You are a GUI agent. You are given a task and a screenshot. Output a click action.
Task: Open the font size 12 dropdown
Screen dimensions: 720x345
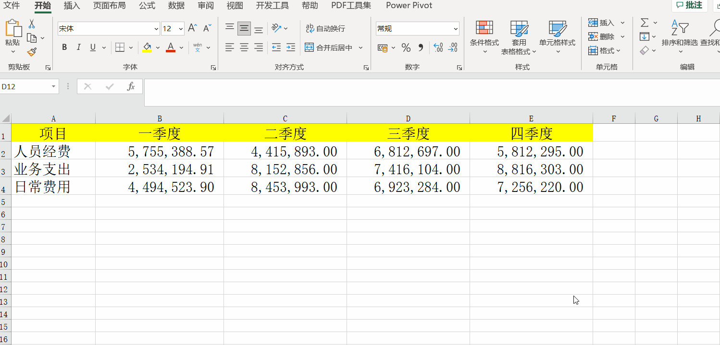pos(181,29)
